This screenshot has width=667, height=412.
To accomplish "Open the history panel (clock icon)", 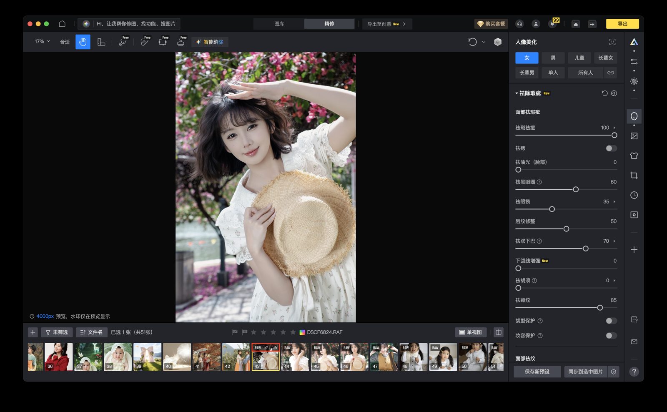I will [x=634, y=195].
